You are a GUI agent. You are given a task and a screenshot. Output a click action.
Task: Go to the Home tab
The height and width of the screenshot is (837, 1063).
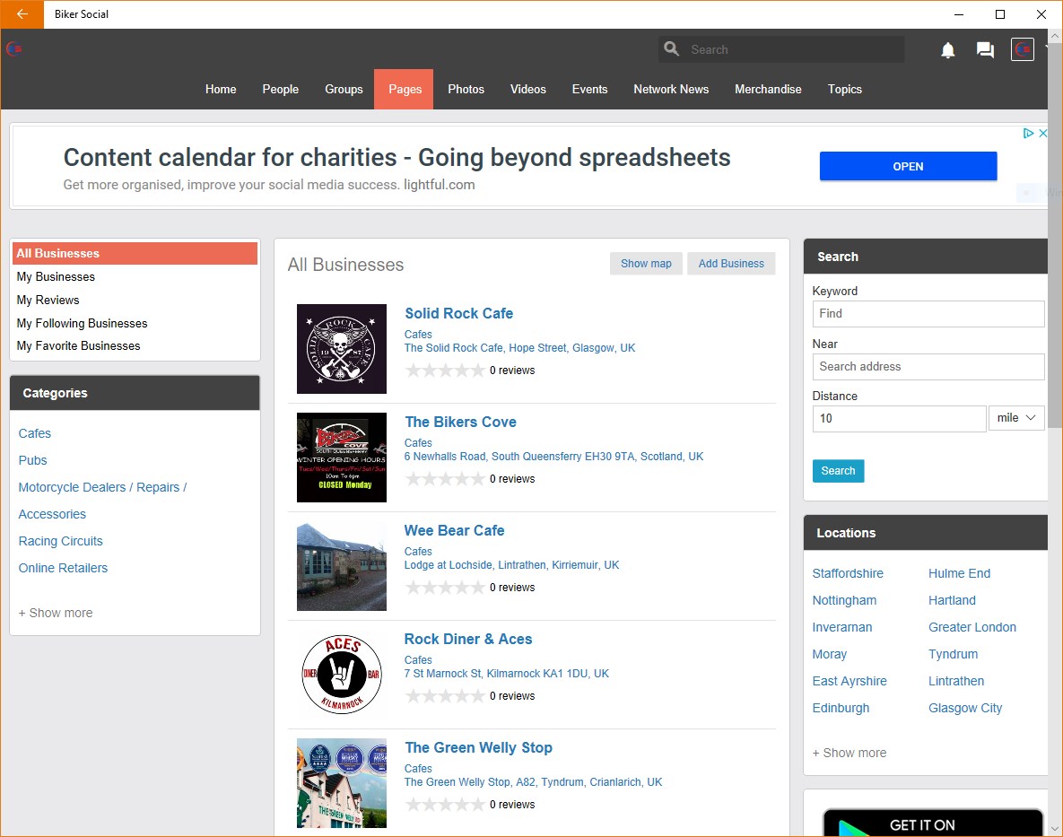pos(221,89)
